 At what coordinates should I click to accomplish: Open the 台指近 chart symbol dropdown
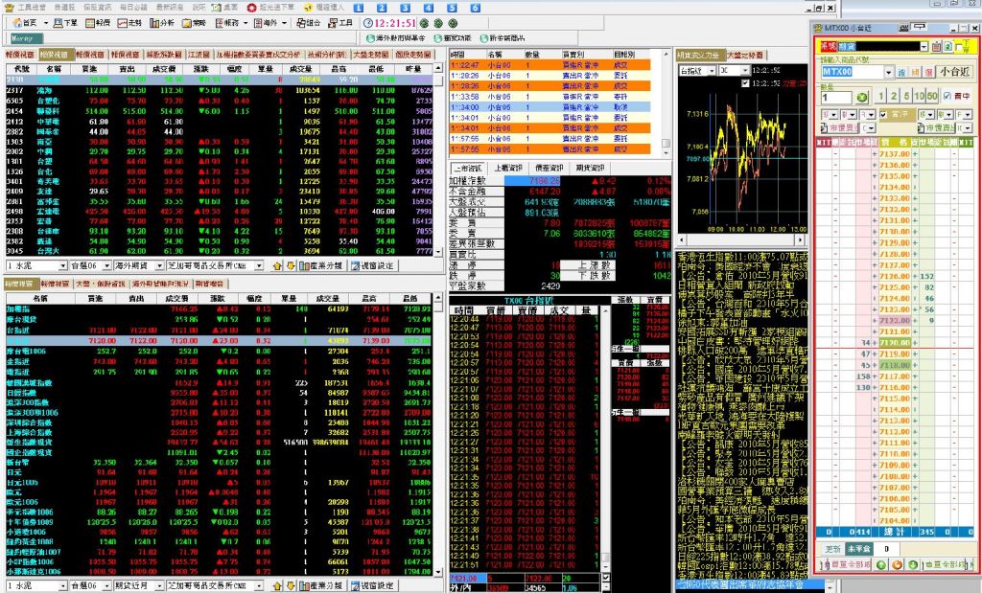[x=712, y=71]
